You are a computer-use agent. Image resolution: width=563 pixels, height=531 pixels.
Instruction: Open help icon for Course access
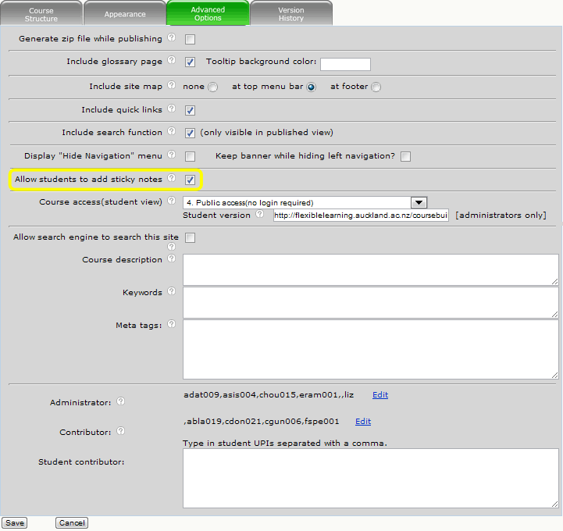pyautogui.click(x=172, y=201)
